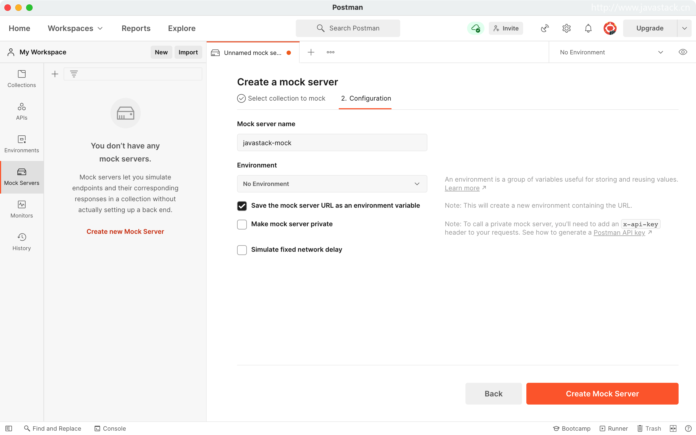696x435 pixels.
Task: Open the History sidebar panel
Action: [21, 242]
